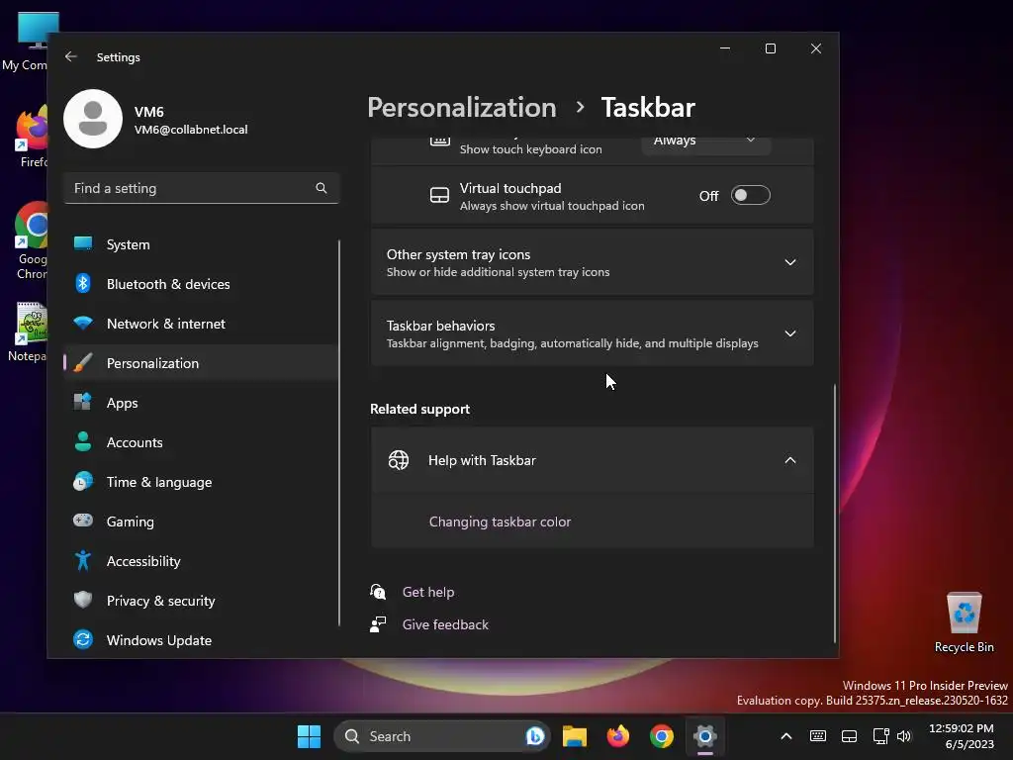Open Windows Update settings

pos(201,640)
